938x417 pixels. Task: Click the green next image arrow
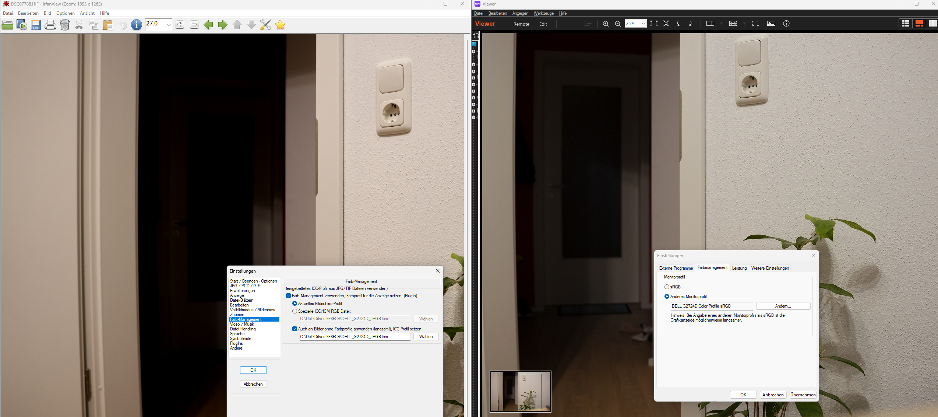point(223,25)
